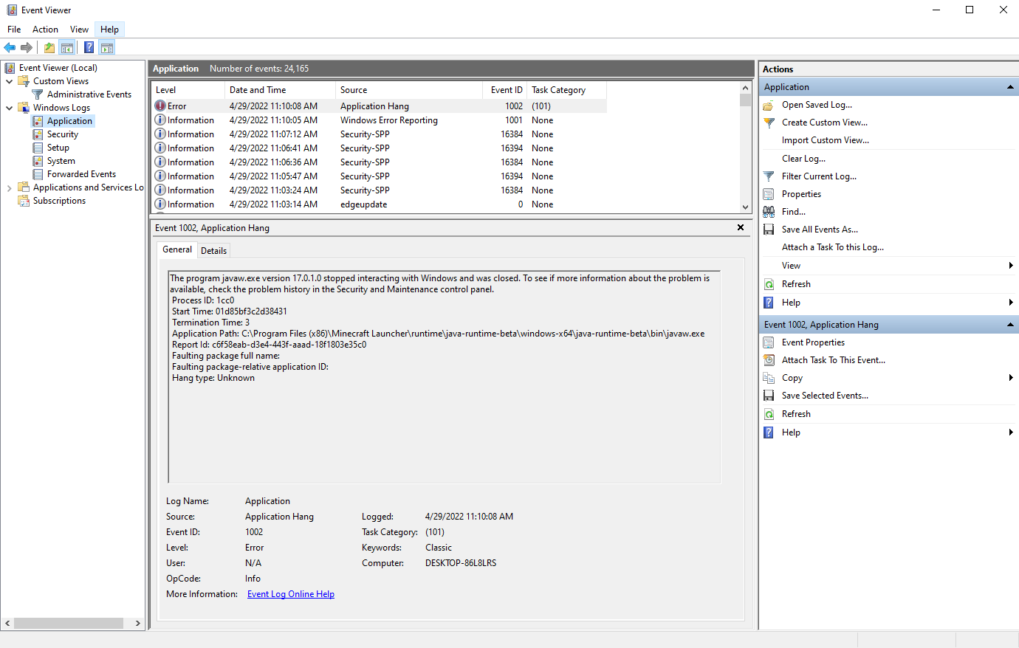The image size is (1019, 648).
Task: Click the blue Help toolbar icon
Action: (x=89, y=48)
